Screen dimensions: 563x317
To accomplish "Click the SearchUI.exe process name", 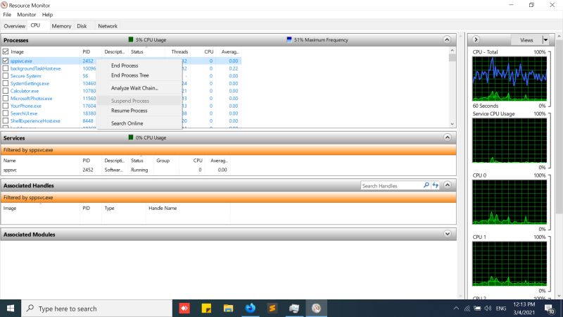I will click(24, 113).
